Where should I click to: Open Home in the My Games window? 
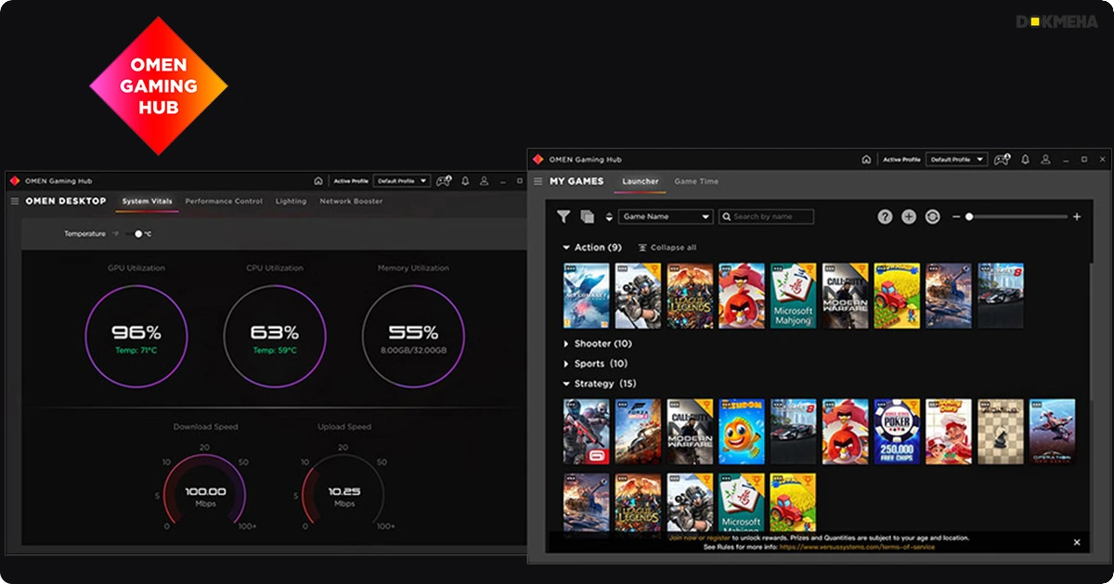tap(866, 160)
